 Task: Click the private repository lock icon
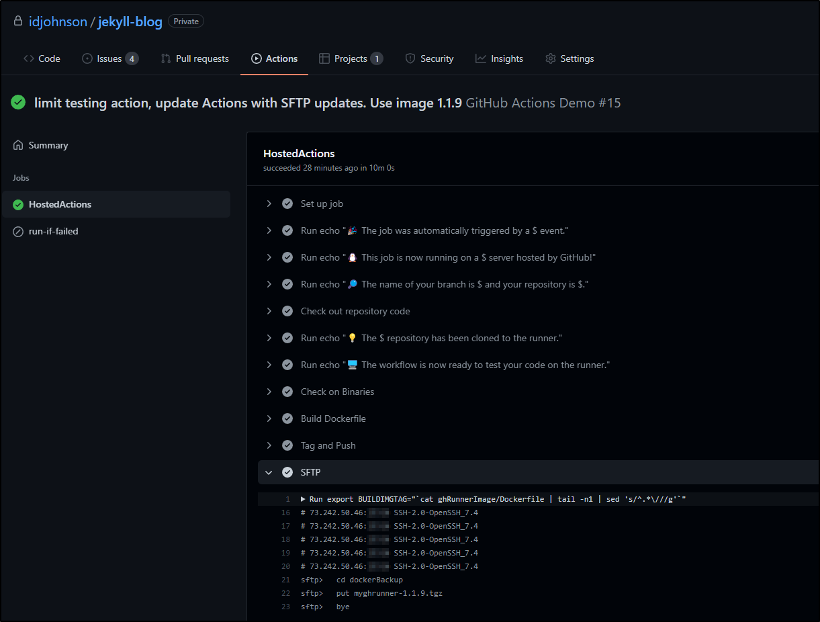click(18, 21)
